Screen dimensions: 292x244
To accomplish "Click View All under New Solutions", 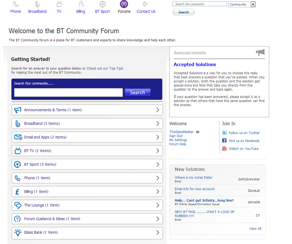I will 255,229.
